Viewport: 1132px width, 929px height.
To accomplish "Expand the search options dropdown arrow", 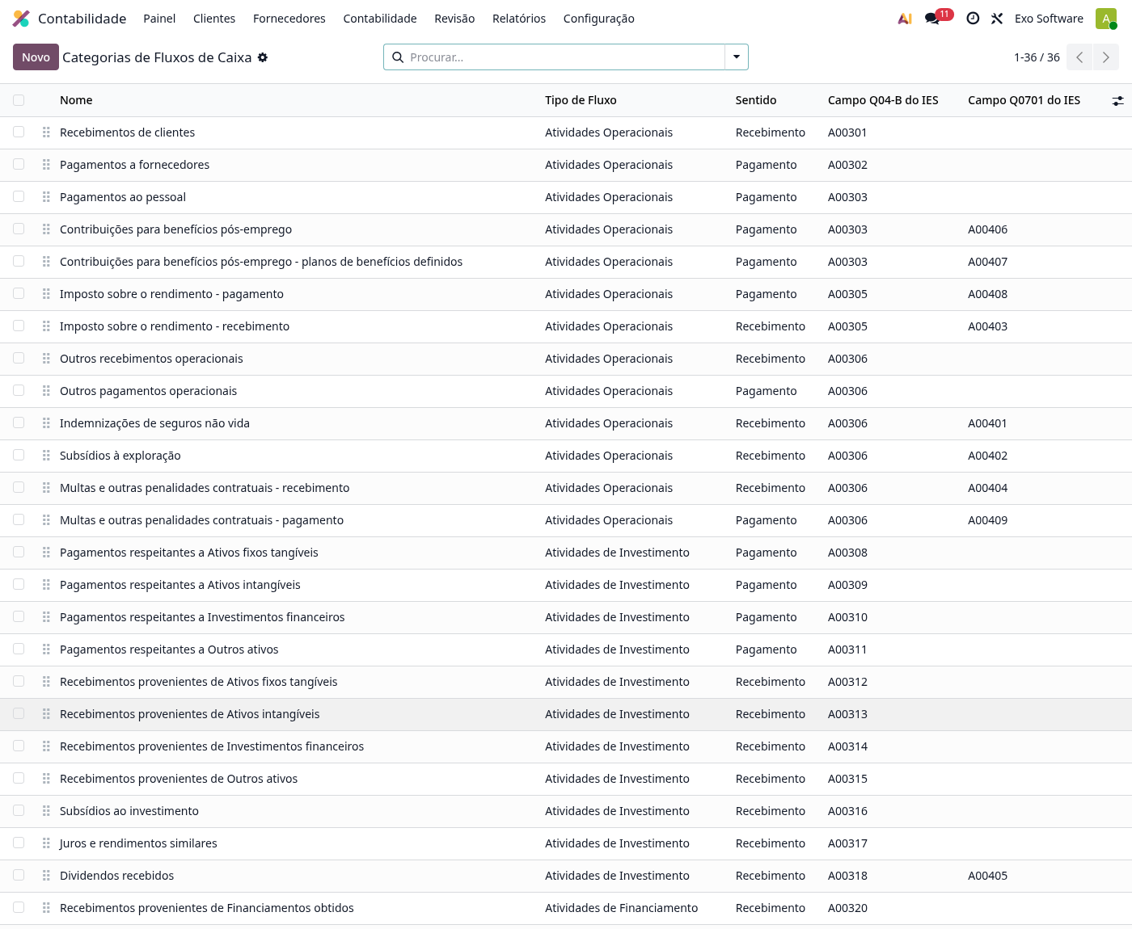I will coord(737,57).
